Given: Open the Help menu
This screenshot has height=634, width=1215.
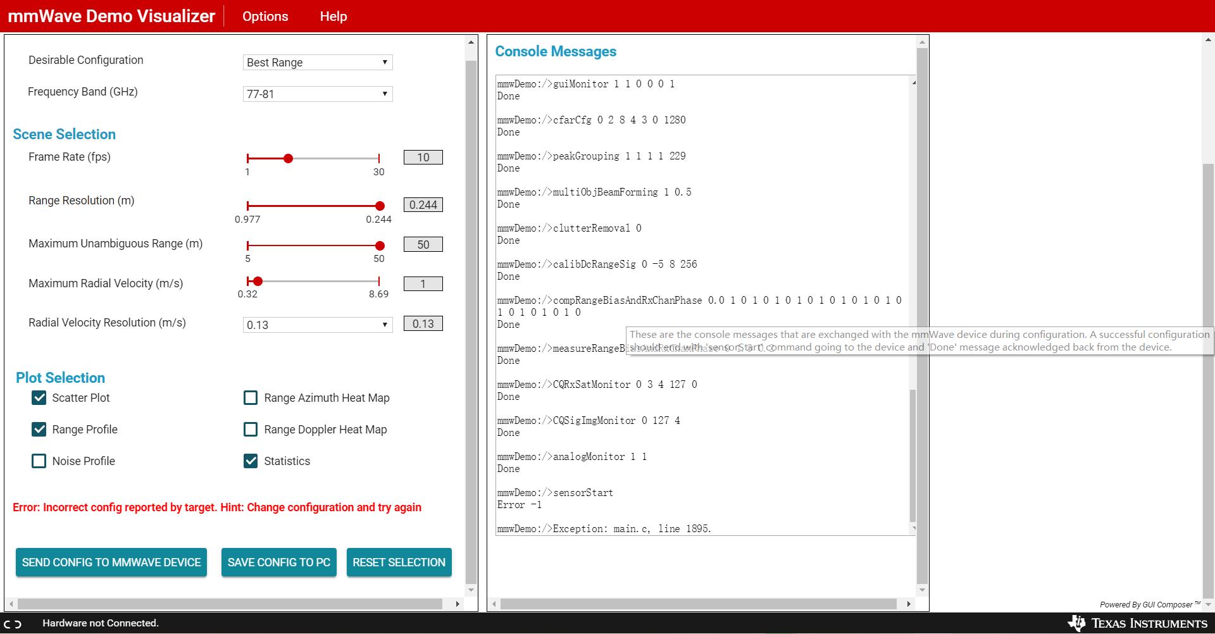Looking at the screenshot, I should pyautogui.click(x=333, y=16).
